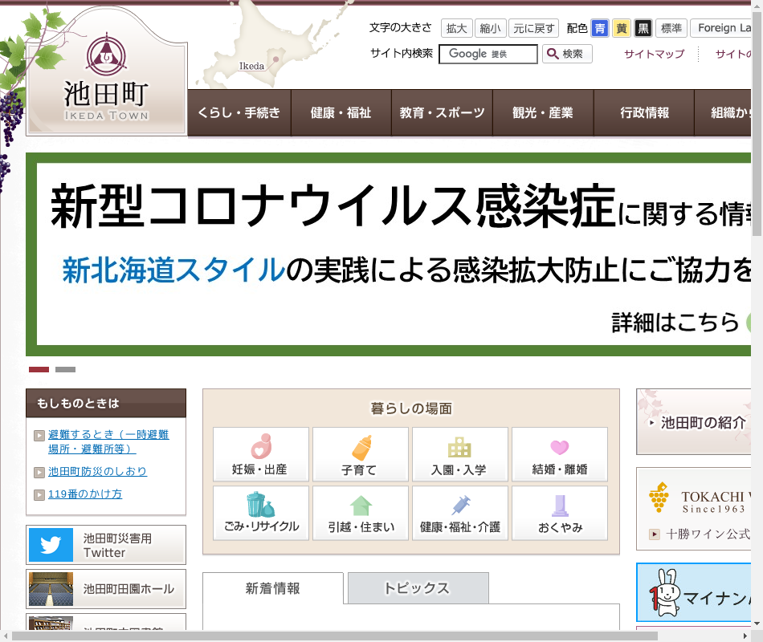763x642 pixels.
Task: Open the 池田町防災のしおり link
Action: (98, 472)
